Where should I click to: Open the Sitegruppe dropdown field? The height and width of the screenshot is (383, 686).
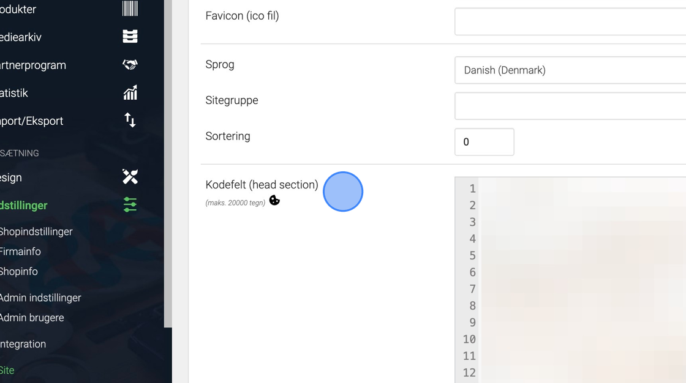point(570,106)
